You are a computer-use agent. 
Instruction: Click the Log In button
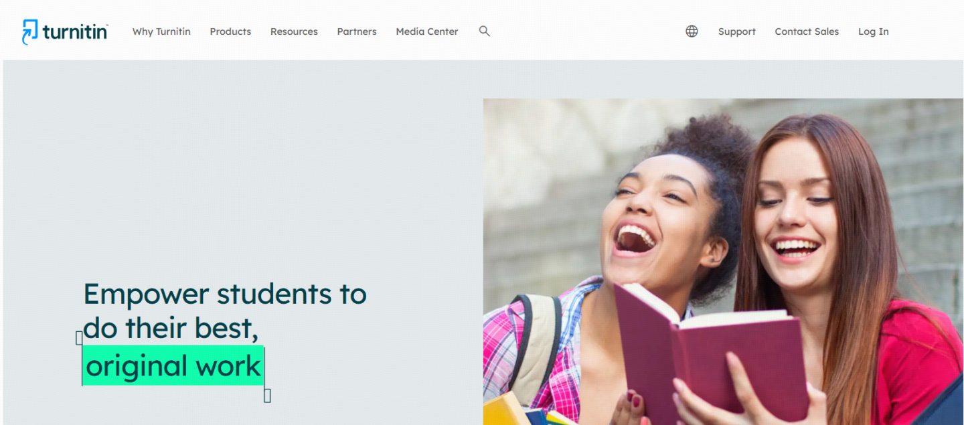tap(874, 31)
